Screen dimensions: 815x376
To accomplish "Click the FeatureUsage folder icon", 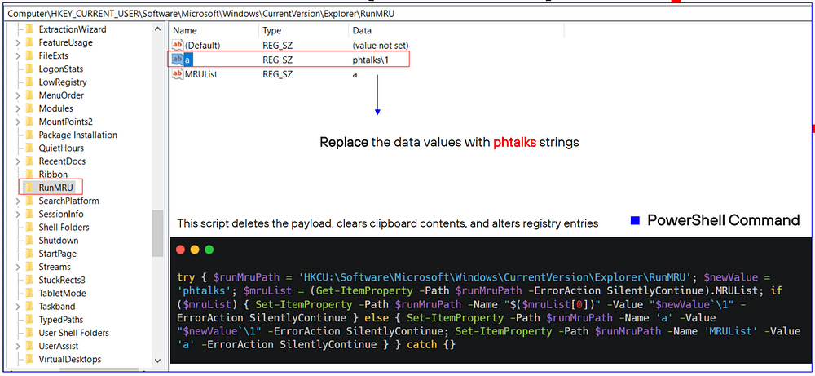I will pos(29,42).
